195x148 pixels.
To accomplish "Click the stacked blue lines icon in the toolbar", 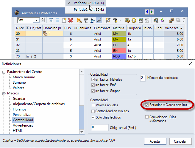I will click(57, 20).
